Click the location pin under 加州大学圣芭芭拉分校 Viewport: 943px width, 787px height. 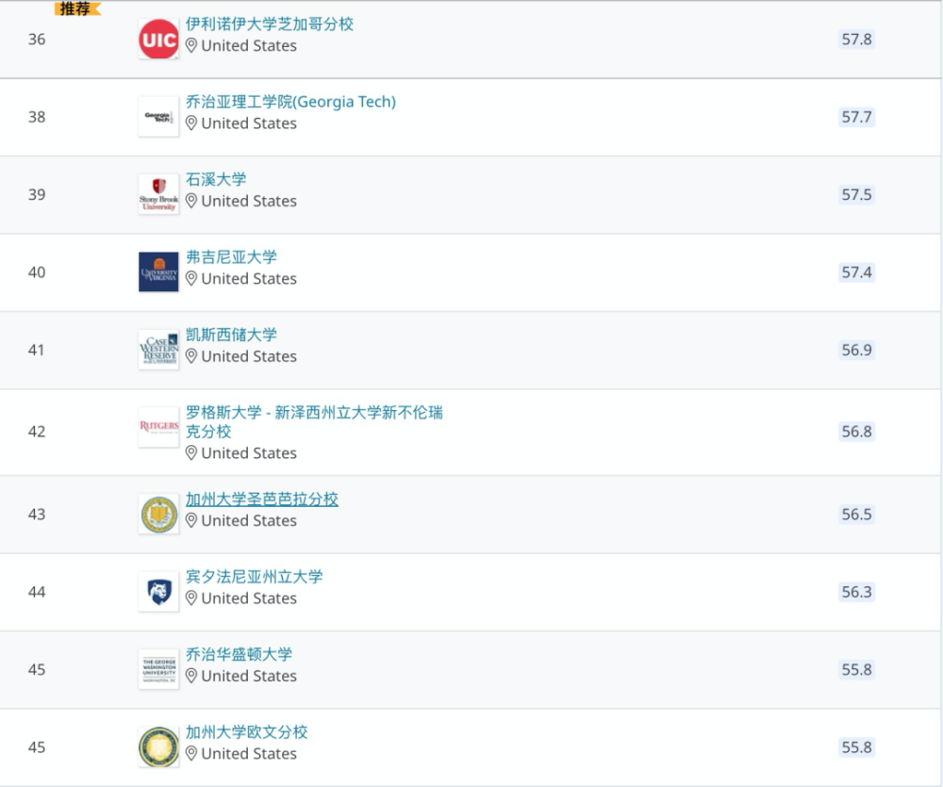191,520
